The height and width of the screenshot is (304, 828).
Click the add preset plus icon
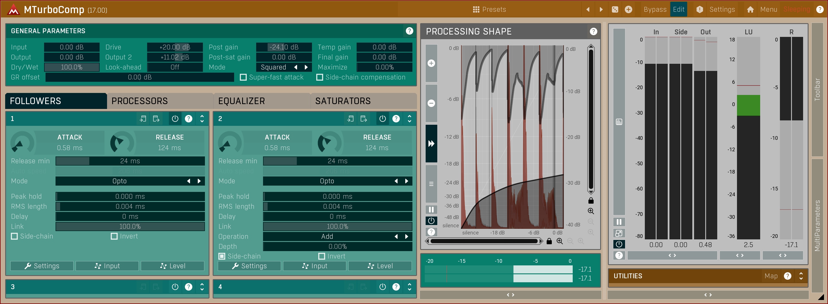click(x=628, y=9)
